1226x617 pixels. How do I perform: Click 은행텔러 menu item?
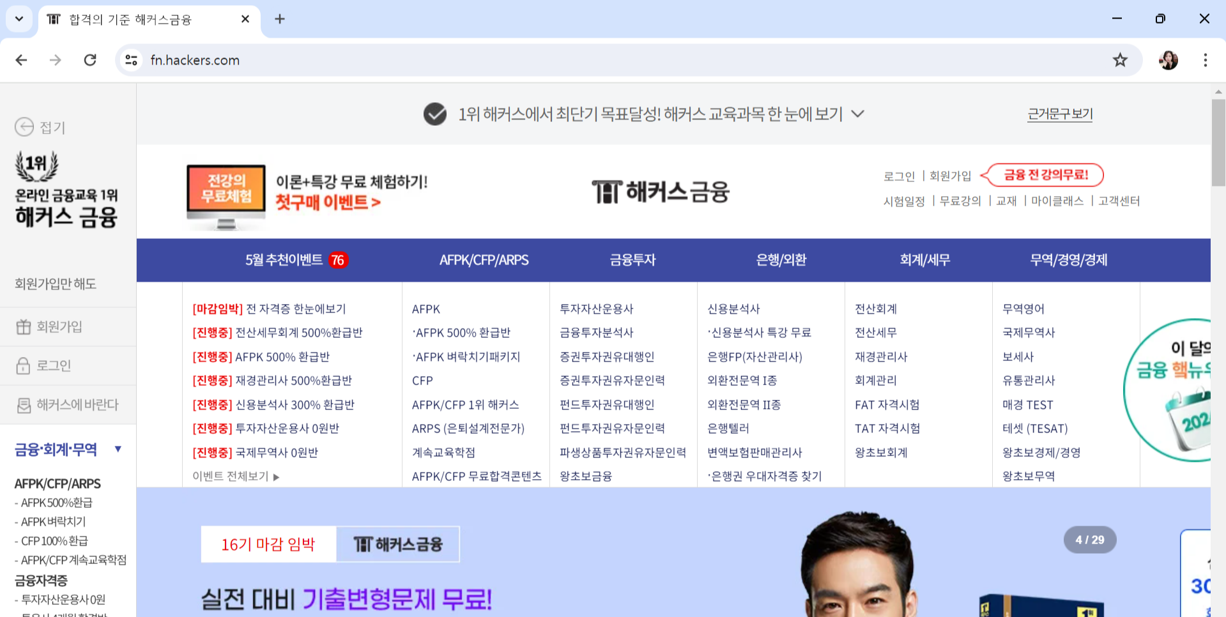pos(728,429)
